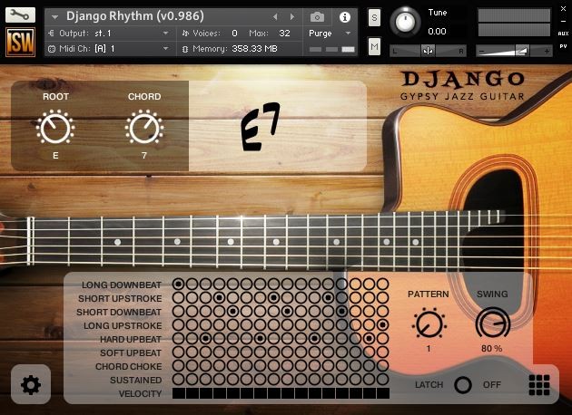This screenshot has height=415, width=572.
Task: Turn the ROOT knob
Action: click(x=55, y=128)
